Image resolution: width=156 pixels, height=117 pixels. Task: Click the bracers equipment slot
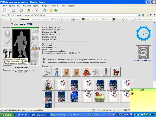(35, 38)
